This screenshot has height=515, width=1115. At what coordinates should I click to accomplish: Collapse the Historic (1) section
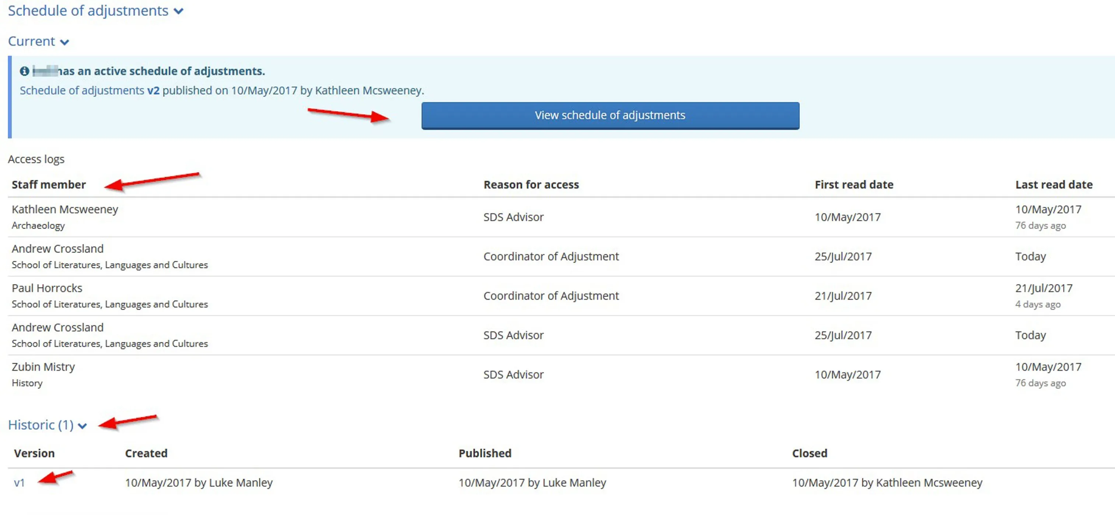pyautogui.click(x=82, y=426)
